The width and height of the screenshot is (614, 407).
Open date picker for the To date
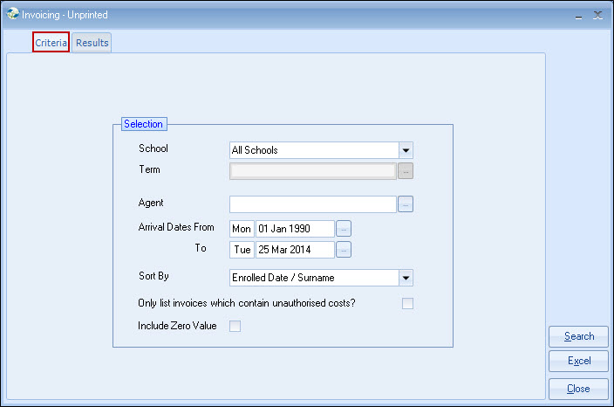point(344,250)
